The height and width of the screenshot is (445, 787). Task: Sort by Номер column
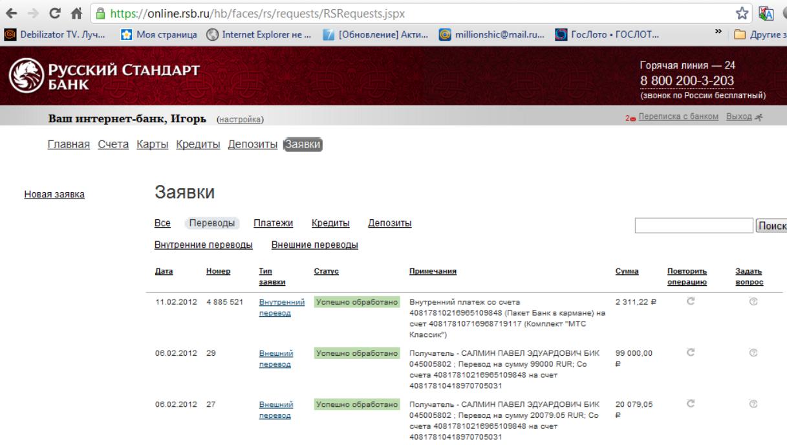point(219,272)
